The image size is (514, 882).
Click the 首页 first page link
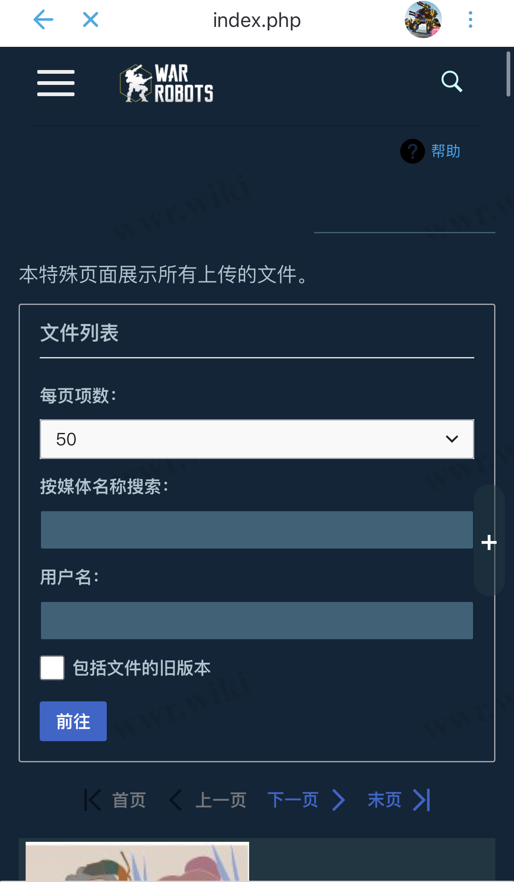pyautogui.click(x=116, y=800)
